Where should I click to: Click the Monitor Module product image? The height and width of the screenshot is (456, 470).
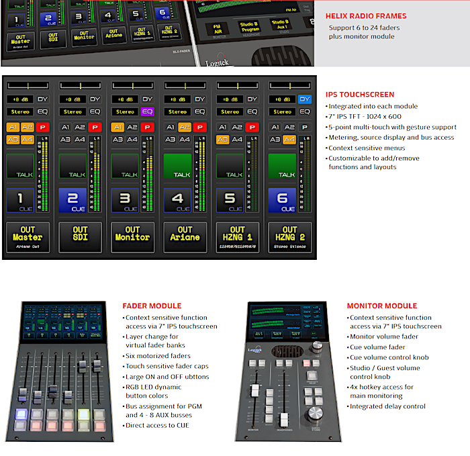coord(288,371)
